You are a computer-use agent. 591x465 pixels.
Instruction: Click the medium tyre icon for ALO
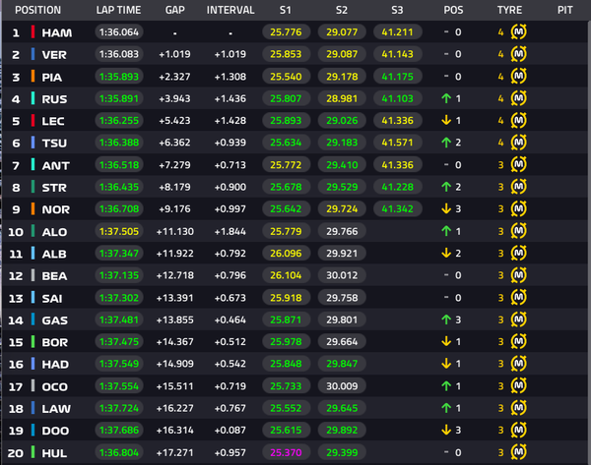tap(519, 231)
